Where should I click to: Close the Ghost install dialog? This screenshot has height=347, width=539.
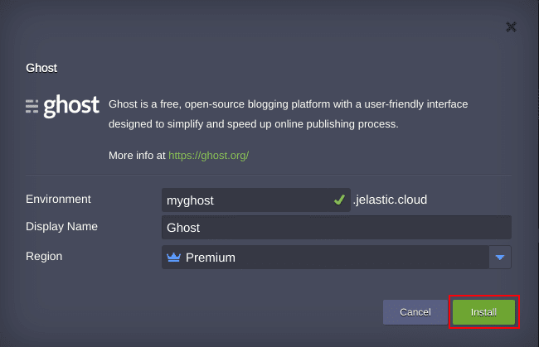(511, 27)
